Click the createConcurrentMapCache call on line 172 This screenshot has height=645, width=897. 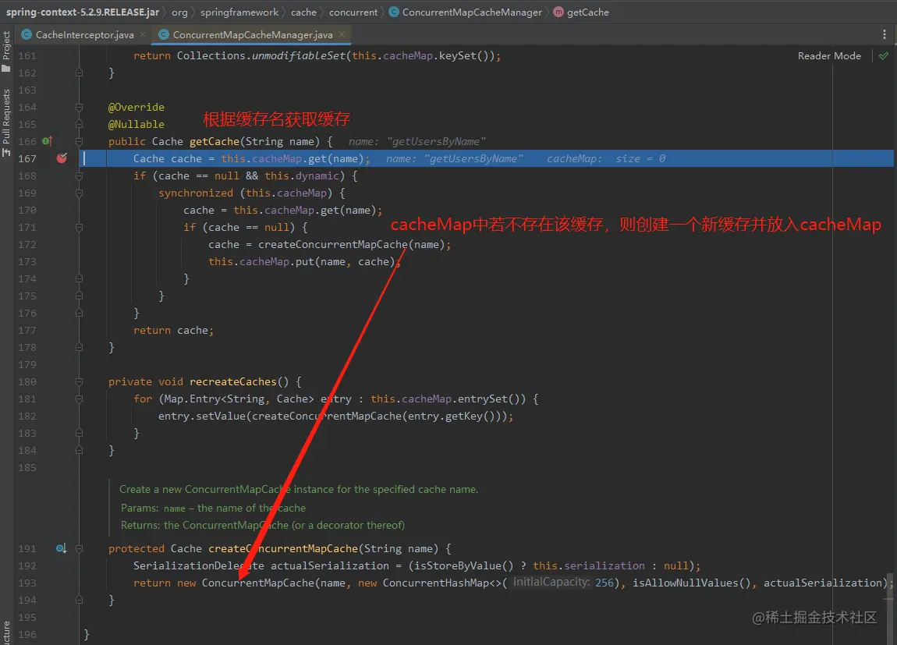tap(332, 244)
